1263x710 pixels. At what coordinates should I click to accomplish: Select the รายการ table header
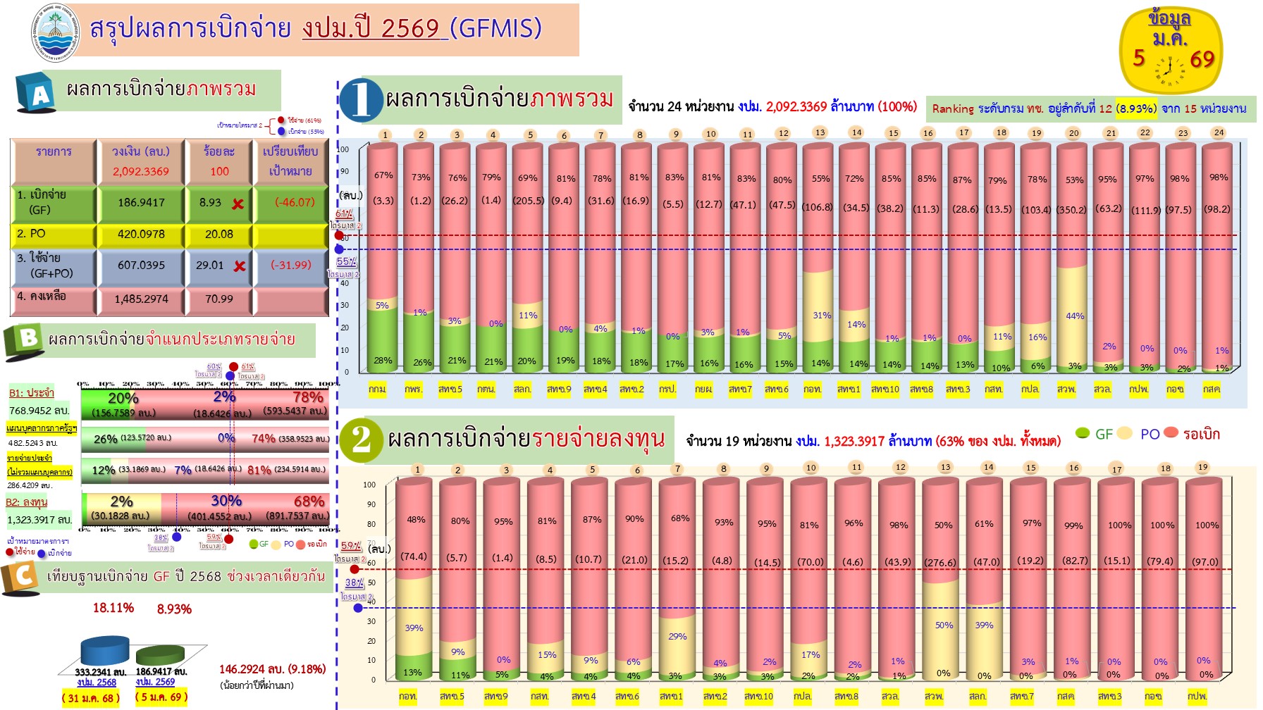[54, 161]
